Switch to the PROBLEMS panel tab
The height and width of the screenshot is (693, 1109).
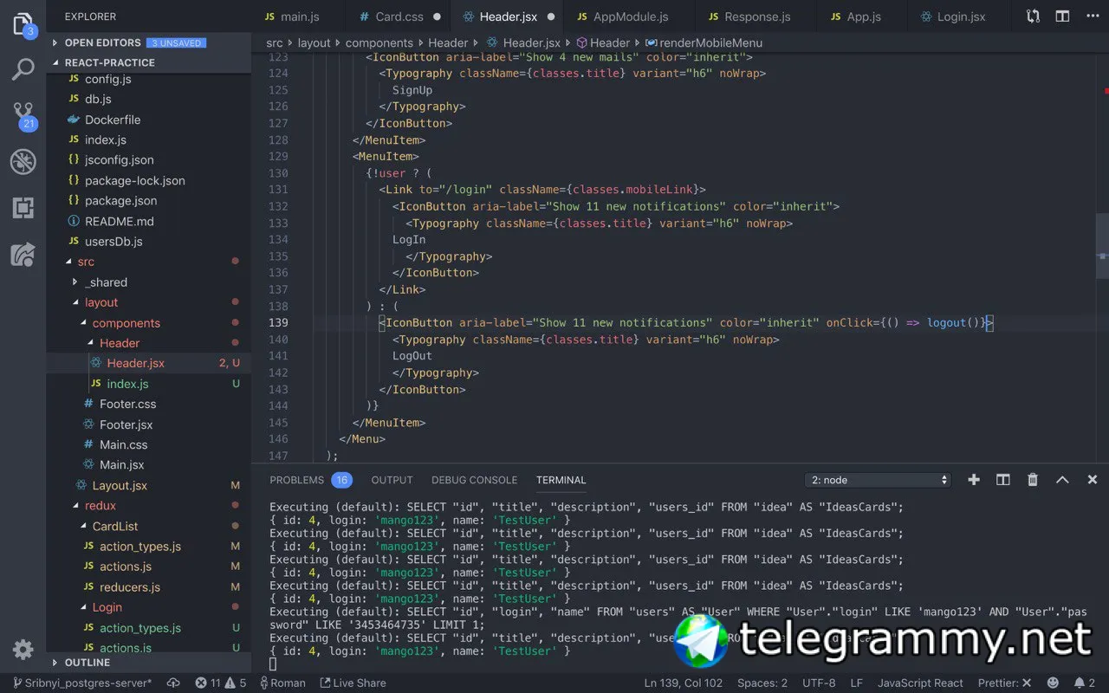(x=310, y=480)
